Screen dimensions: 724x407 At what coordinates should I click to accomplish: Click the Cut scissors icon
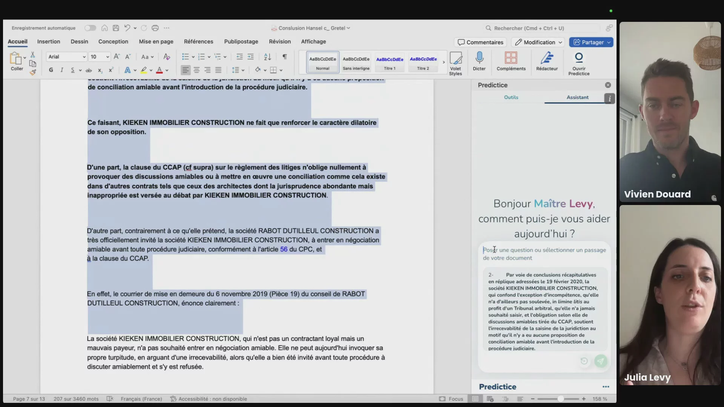33,55
